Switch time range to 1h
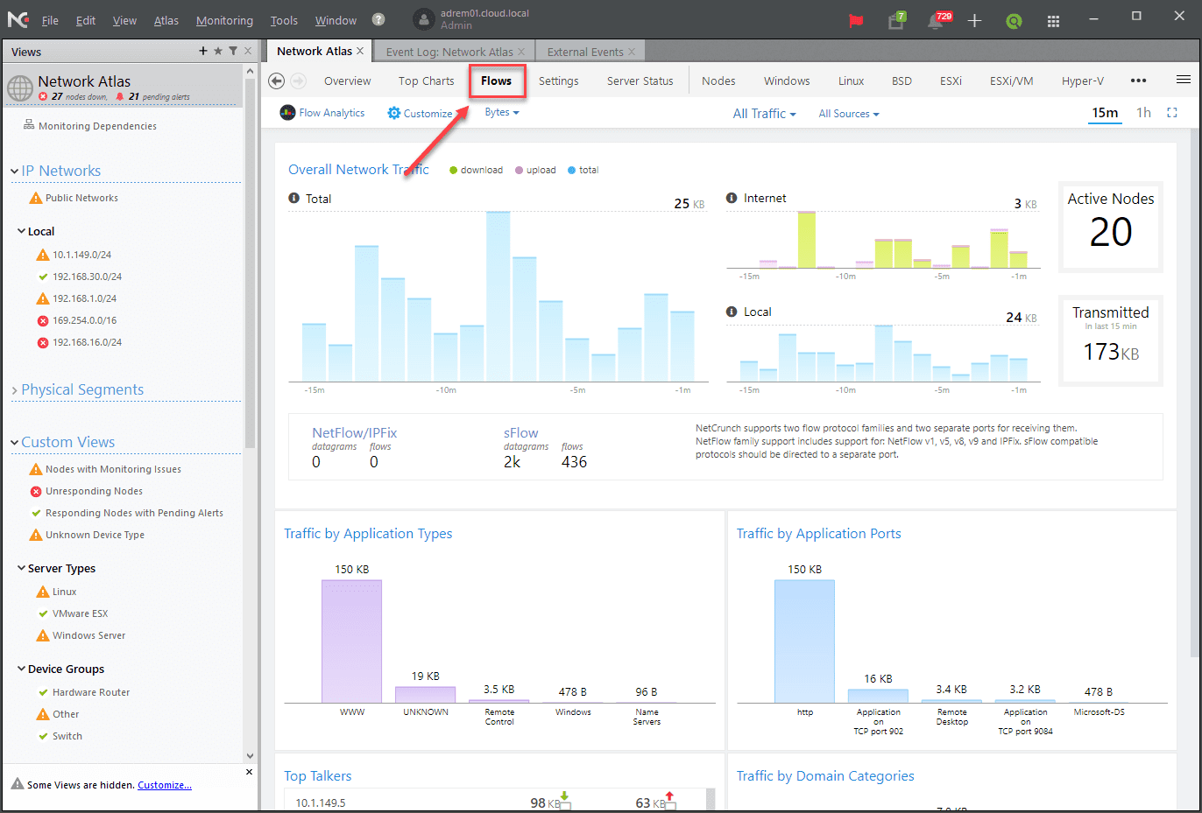The width and height of the screenshot is (1202, 813). tap(1143, 113)
